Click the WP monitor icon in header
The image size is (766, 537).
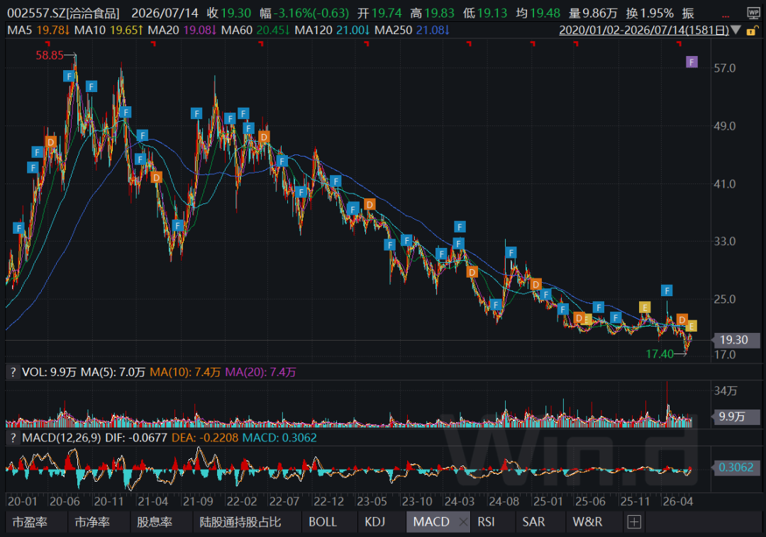coord(753,13)
